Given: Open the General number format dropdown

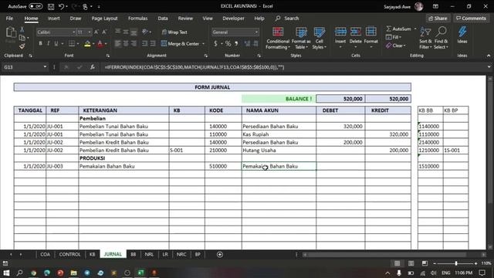Looking at the screenshot, I should click(x=256, y=32).
